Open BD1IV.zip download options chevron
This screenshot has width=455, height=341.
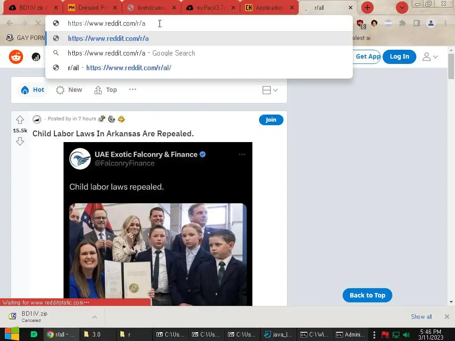[x=95, y=317]
